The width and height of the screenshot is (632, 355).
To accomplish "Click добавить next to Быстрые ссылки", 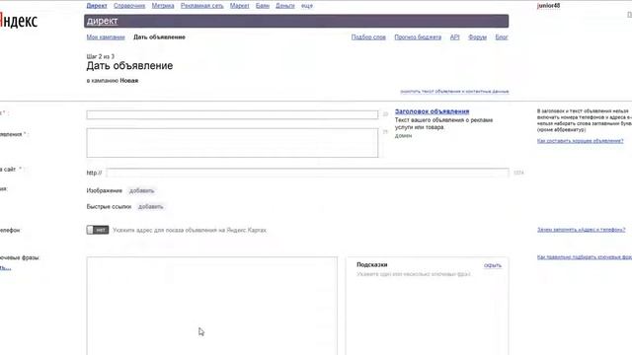I will pos(151,206).
